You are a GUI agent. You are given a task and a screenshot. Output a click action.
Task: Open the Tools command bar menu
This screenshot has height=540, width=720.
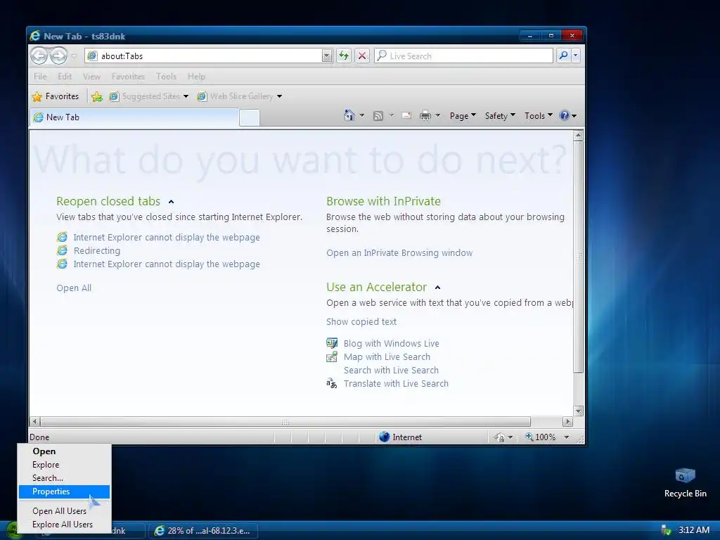pyautogui.click(x=538, y=116)
